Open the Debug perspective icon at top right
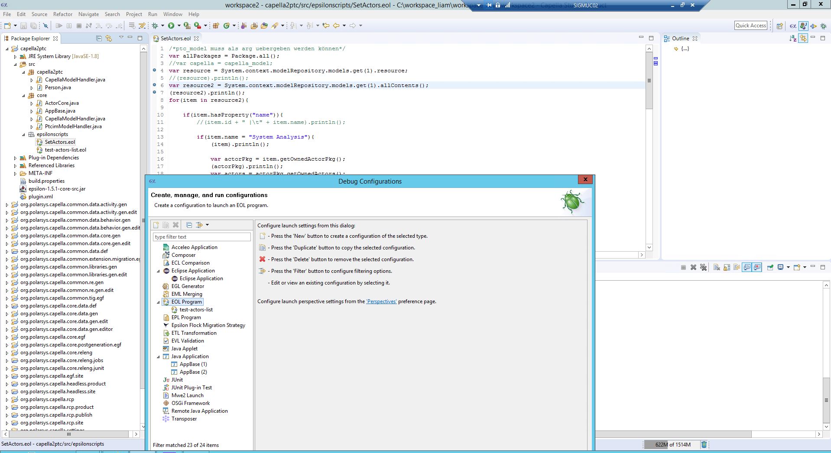The height and width of the screenshot is (453, 831). tap(824, 26)
